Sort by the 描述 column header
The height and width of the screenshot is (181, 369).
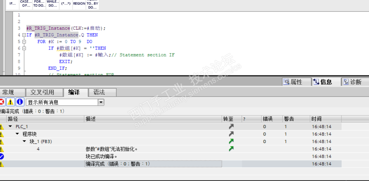(153, 119)
